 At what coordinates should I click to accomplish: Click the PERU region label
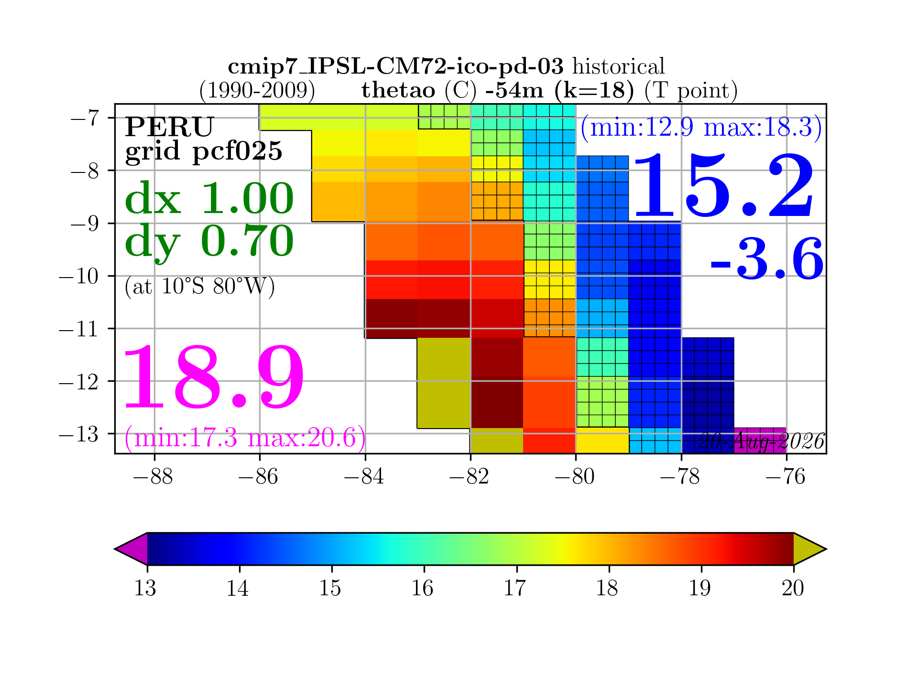coord(169,127)
